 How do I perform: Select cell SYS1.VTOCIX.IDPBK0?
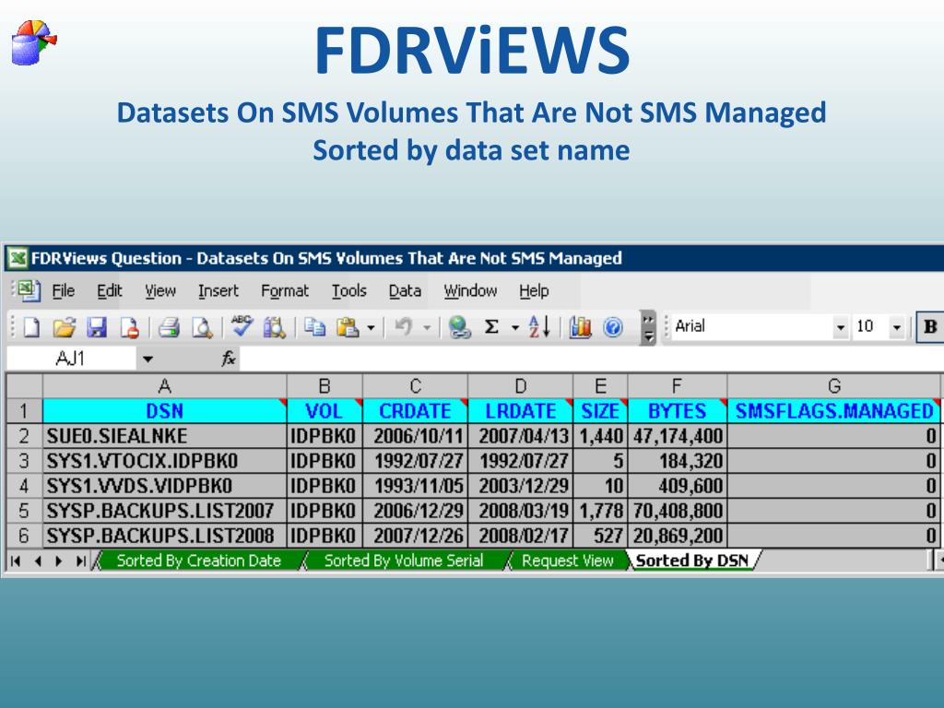coord(164,461)
